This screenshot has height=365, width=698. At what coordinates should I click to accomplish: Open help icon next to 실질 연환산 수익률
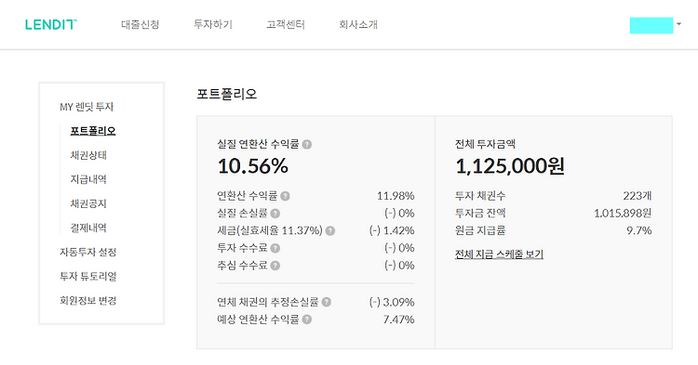click(307, 144)
